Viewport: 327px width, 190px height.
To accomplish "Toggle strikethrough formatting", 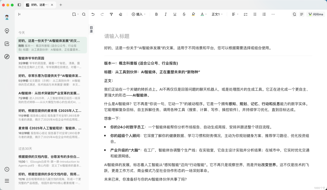I will [184, 14].
